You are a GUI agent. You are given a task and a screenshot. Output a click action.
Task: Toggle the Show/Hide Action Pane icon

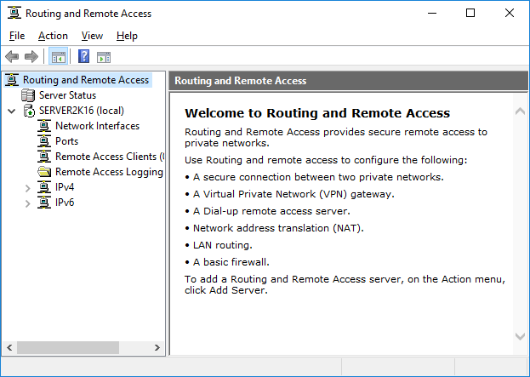(104, 57)
